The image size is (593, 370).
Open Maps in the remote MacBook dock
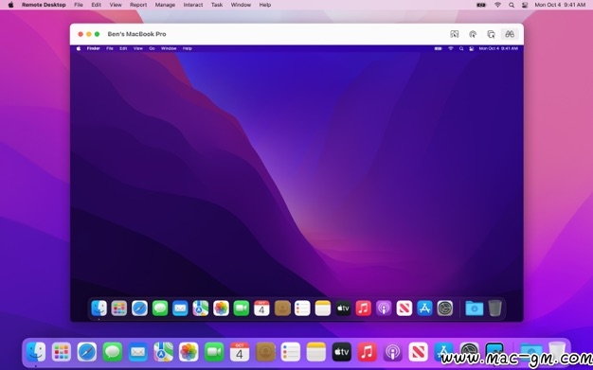(201, 308)
